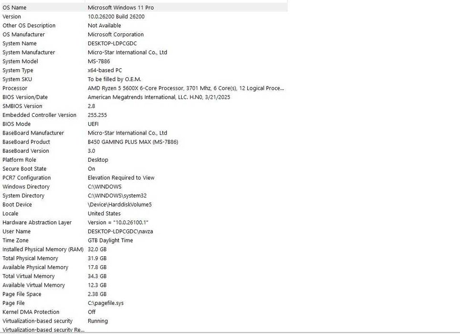Select the System Directory label
The width and height of the screenshot is (460, 334).
pos(23,196)
